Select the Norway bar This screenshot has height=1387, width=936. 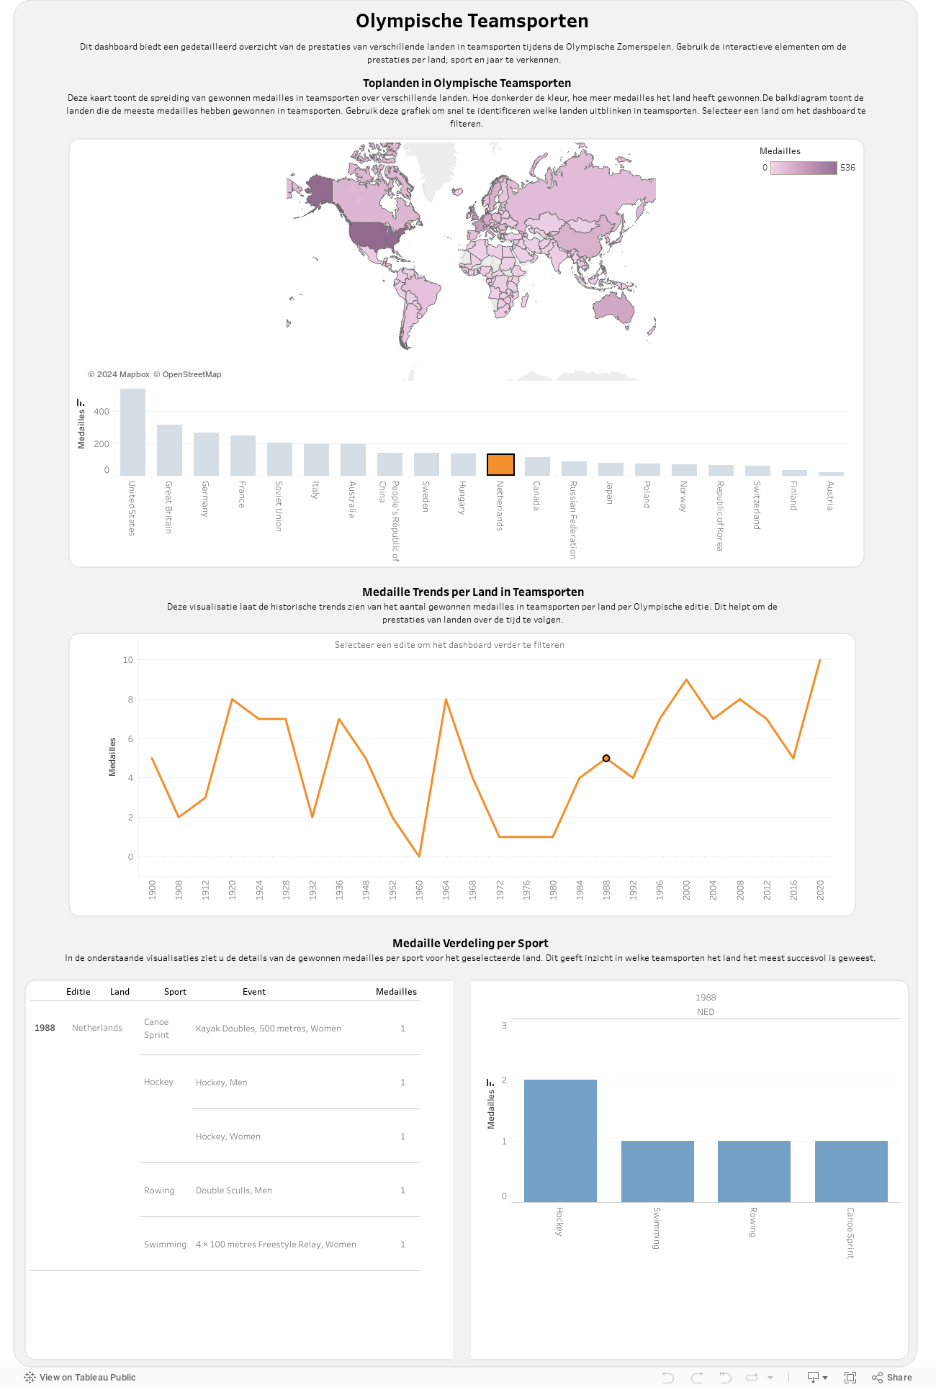click(684, 470)
